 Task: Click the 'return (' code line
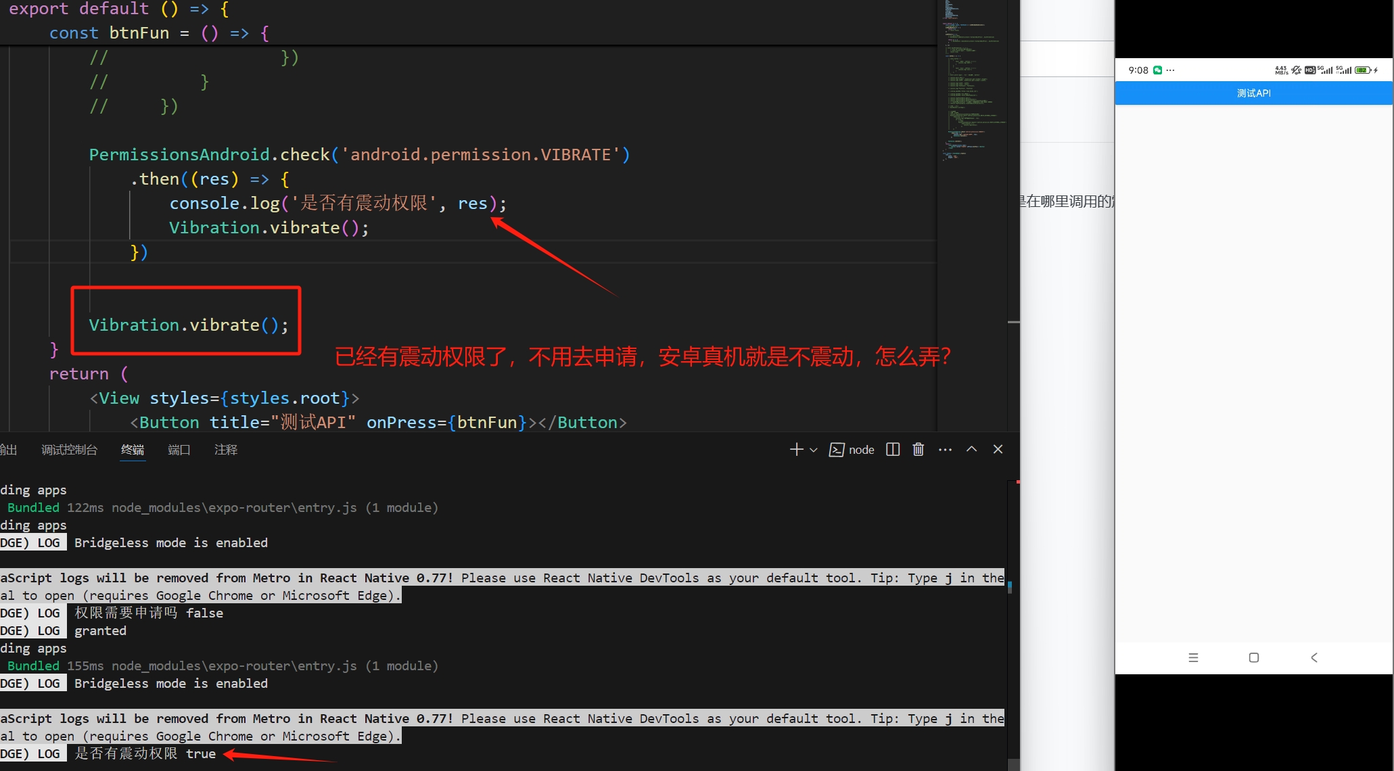[x=89, y=374]
